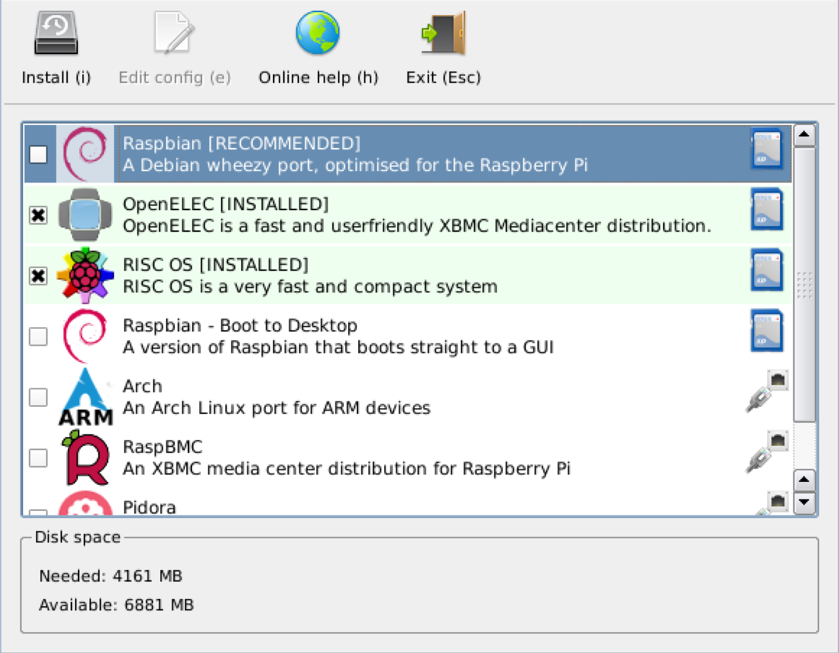
Task: Click the Install (i) label
Action: point(56,77)
